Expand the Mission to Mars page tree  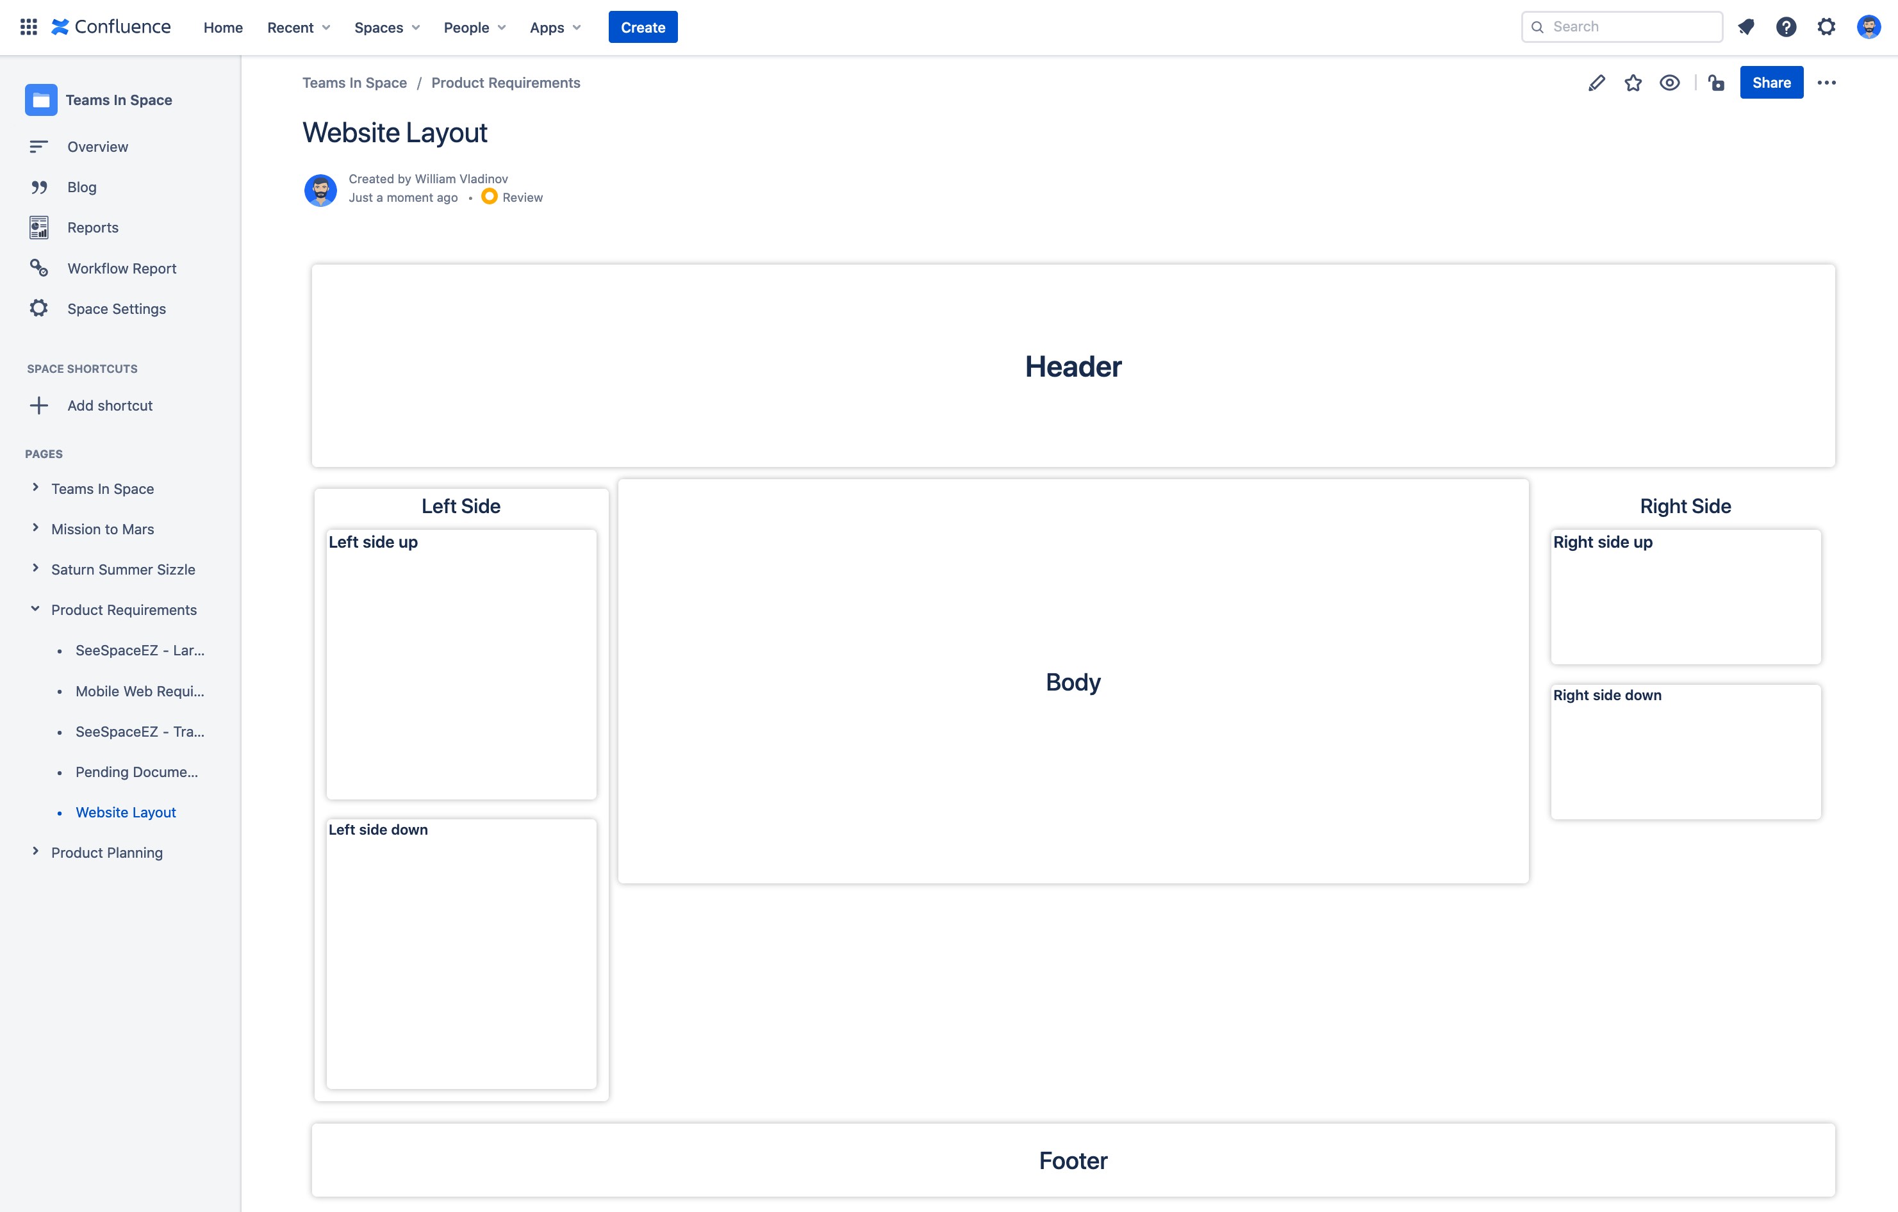35,528
